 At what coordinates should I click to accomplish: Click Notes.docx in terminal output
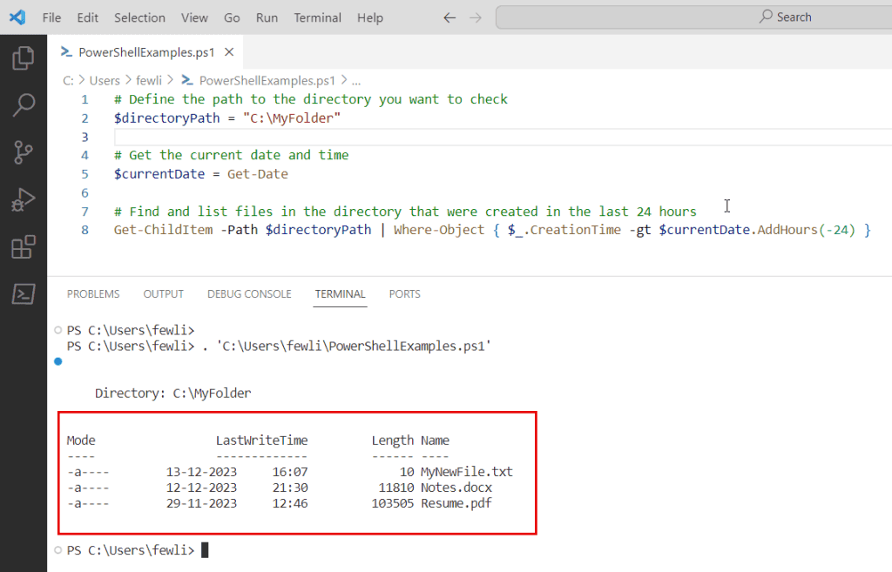click(x=456, y=488)
